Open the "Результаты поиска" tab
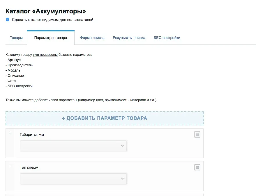Viewport: 256px width, 196px height. point(129,38)
